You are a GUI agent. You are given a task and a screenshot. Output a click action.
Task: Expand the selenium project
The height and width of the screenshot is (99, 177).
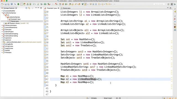2,40
